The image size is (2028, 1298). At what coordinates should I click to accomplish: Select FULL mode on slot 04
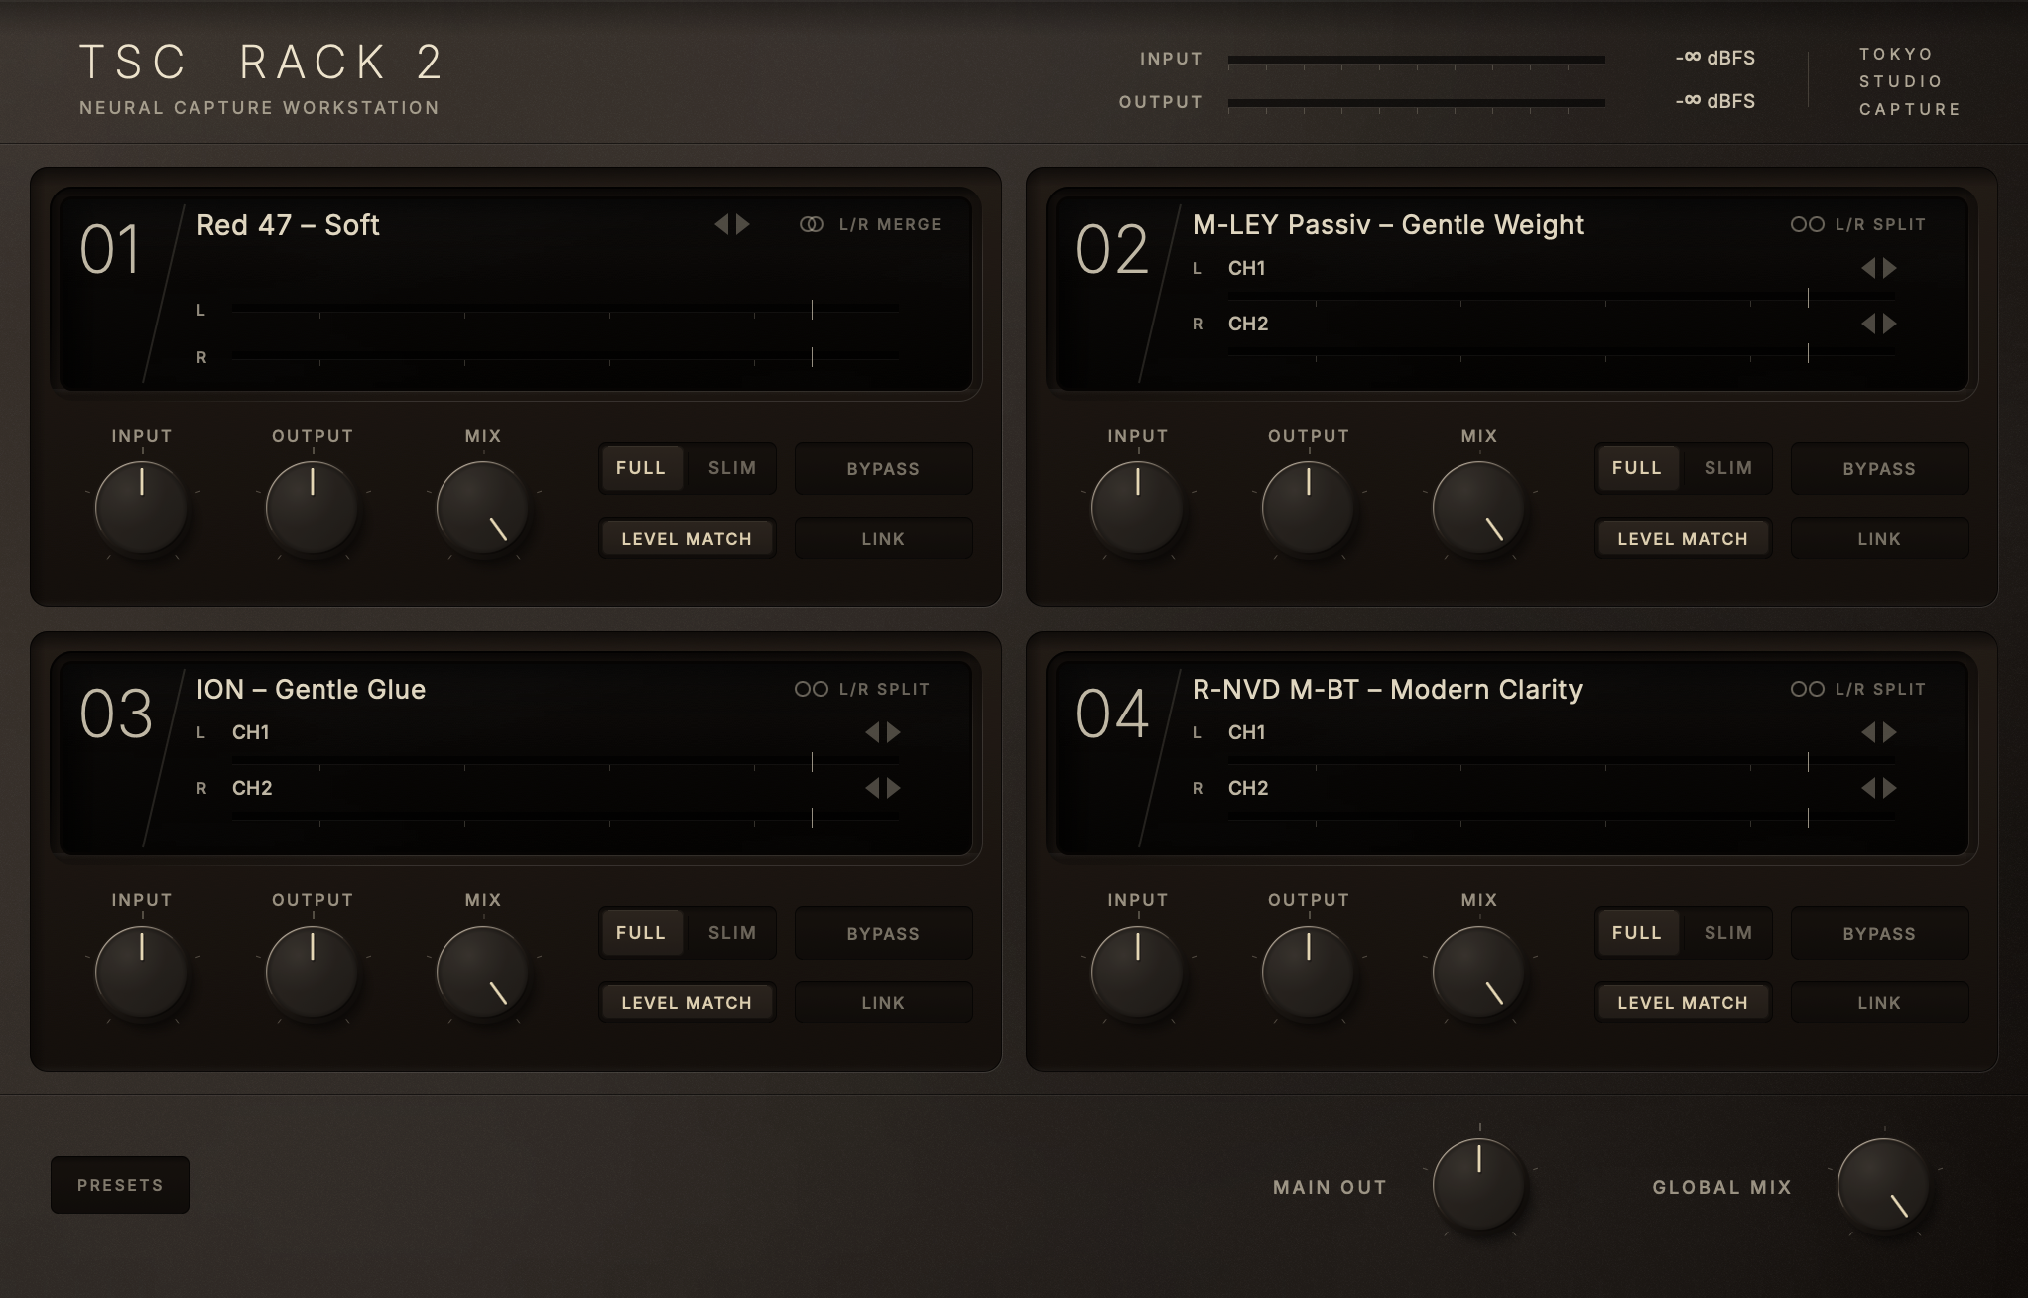point(1637,932)
